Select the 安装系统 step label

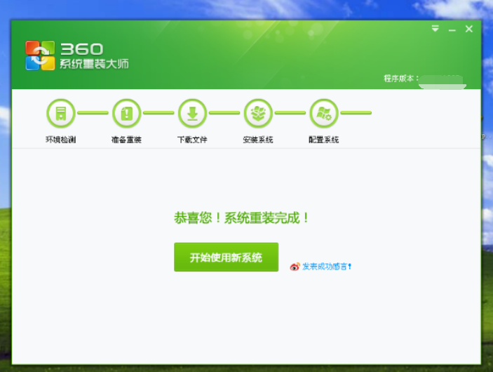[258, 140]
